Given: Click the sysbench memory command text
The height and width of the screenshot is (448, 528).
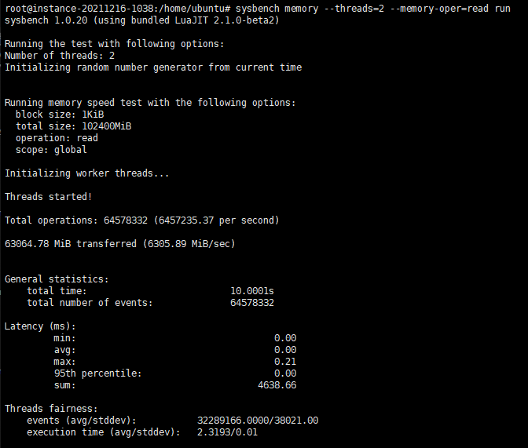Looking at the screenshot, I should coord(372,9).
